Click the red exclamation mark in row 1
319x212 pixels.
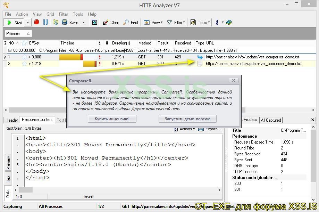click(x=100, y=57)
